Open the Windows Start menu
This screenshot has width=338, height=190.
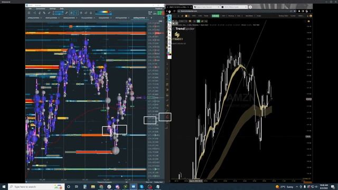click(x=4, y=186)
